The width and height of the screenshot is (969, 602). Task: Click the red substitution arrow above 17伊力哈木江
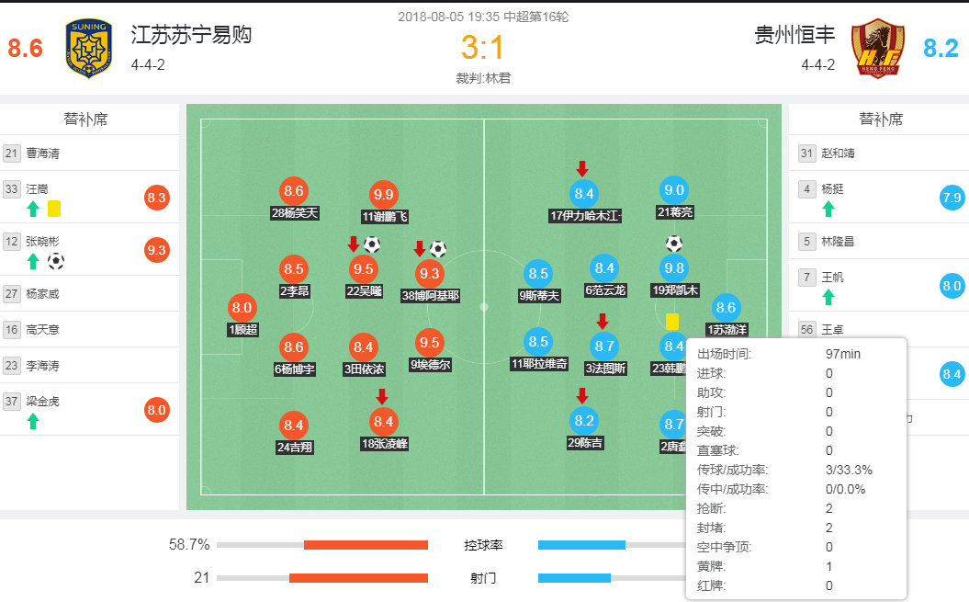[x=582, y=169]
